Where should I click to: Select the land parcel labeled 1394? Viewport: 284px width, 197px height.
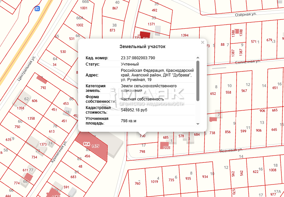pyautogui.click(x=185, y=36)
